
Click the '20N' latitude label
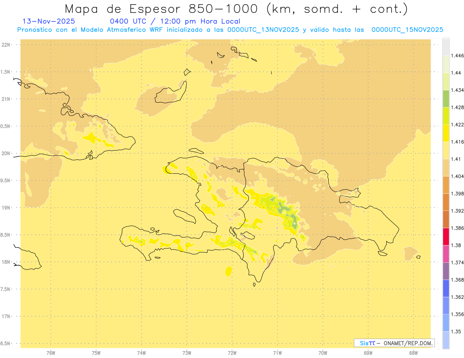(6, 153)
